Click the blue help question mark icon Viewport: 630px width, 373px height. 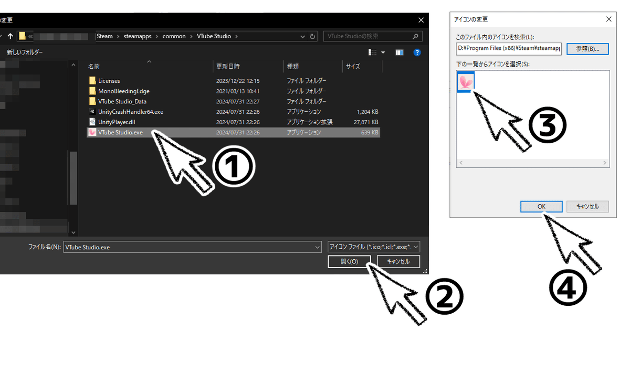[x=417, y=52]
